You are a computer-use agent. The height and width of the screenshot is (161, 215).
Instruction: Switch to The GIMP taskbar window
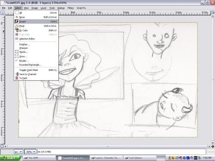pyautogui.click(x=39, y=158)
